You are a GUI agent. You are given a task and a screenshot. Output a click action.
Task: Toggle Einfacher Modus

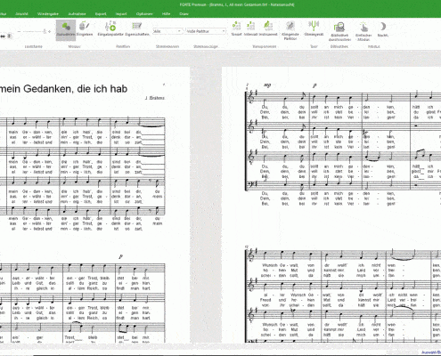pos(363,31)
